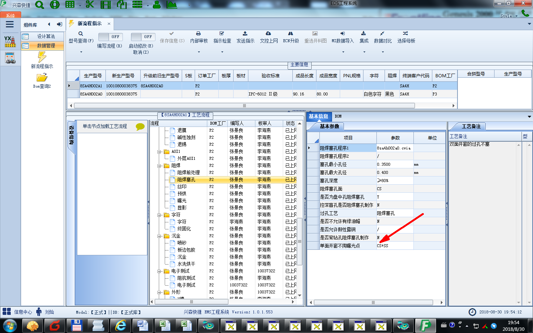The height and width of the screenshot is (333, 533).
Task: Open Word document from taskbar
Action: tap(142, 326)
